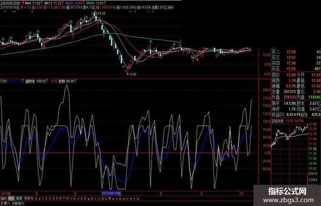Click the red marker icon beside MA4

23,3
